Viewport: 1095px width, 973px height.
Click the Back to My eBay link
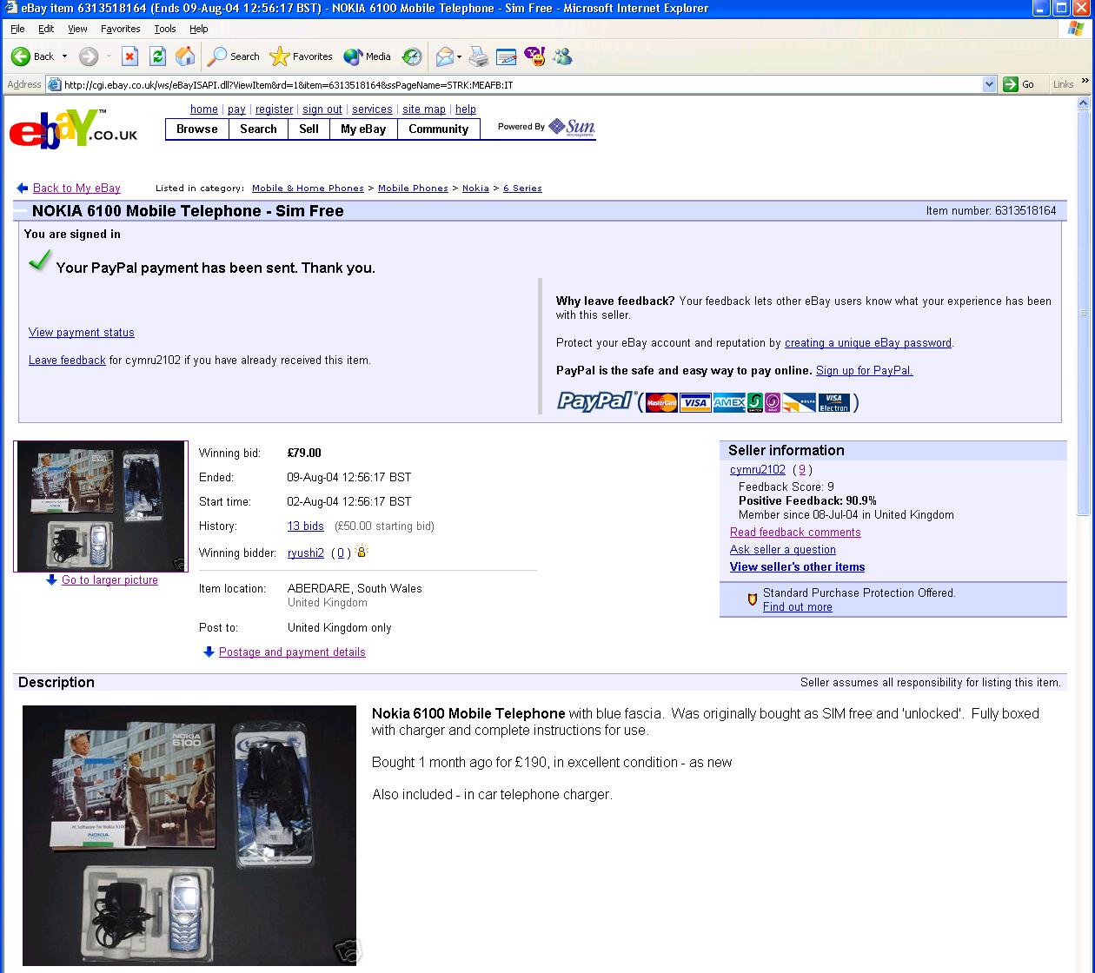click(x=76, y=188)
